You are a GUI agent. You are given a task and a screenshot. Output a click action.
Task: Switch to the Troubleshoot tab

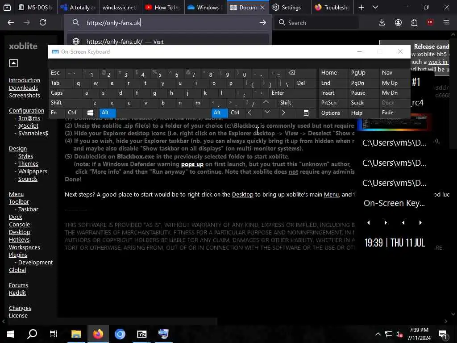[x=332, y=7]
